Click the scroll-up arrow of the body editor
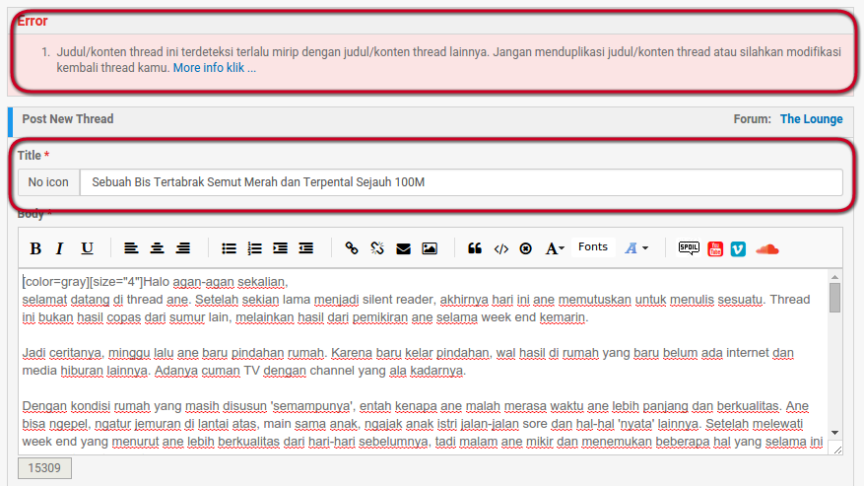This screenshot has height=486, width=864. coord(834,276)
